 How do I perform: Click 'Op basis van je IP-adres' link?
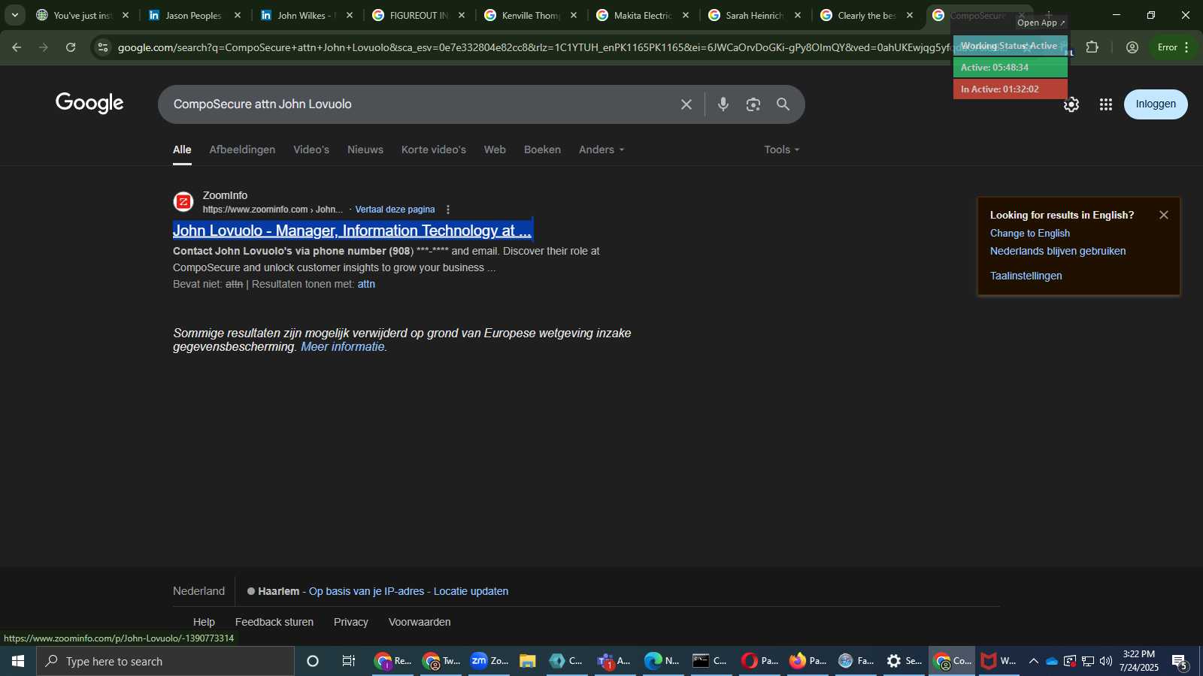366,591
